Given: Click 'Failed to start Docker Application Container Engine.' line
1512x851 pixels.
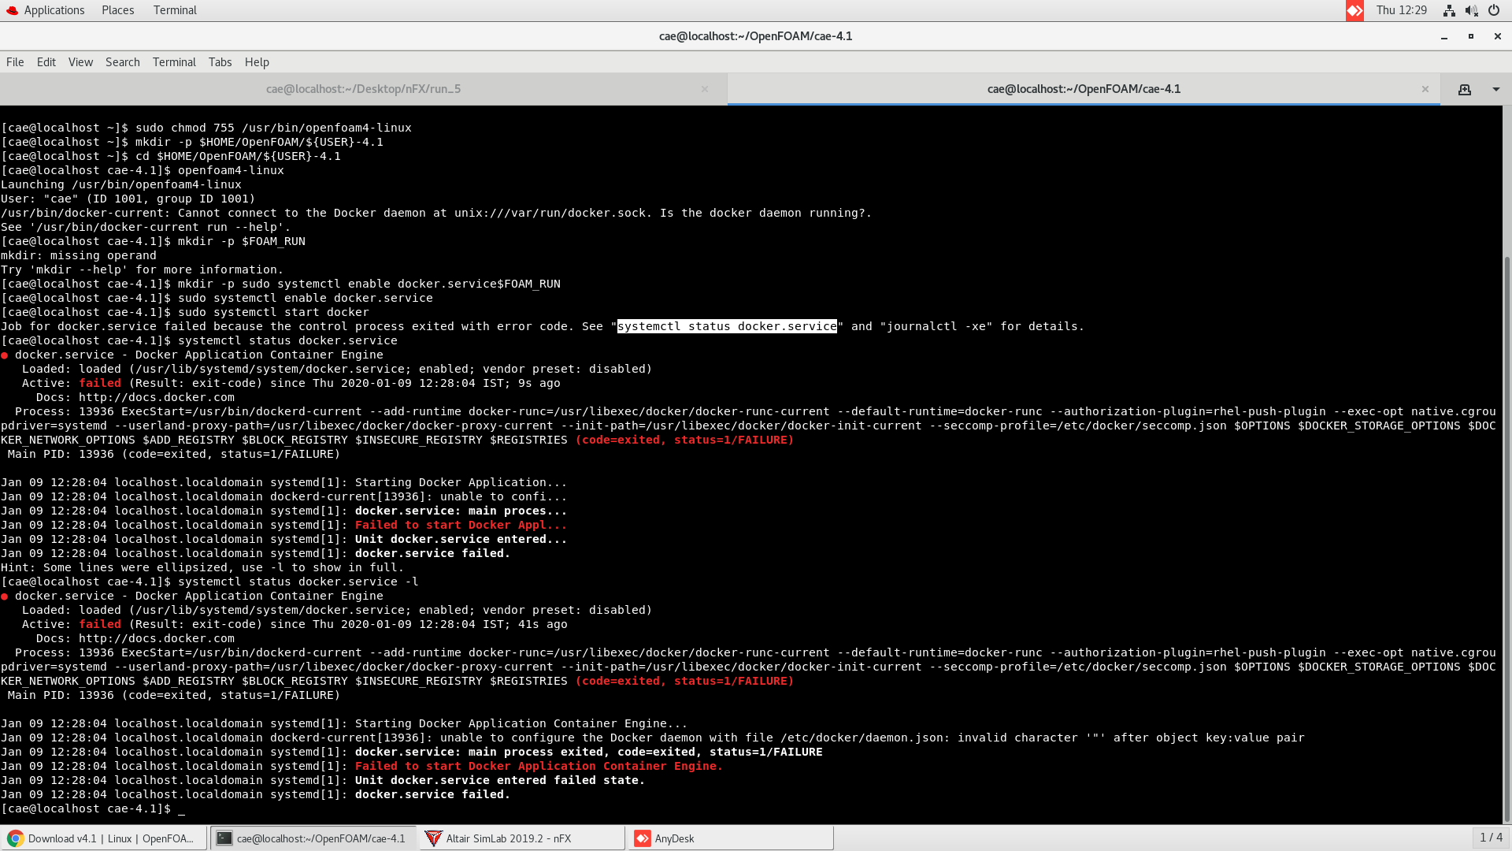Looking at the screenshot, I should click(x=539, y=766).
